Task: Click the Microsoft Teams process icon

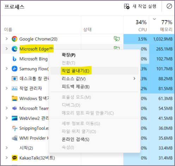Action: pyautogui.click(x=14, y=108)
